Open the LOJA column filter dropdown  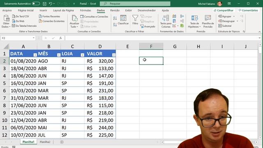(x=82, y=55)
